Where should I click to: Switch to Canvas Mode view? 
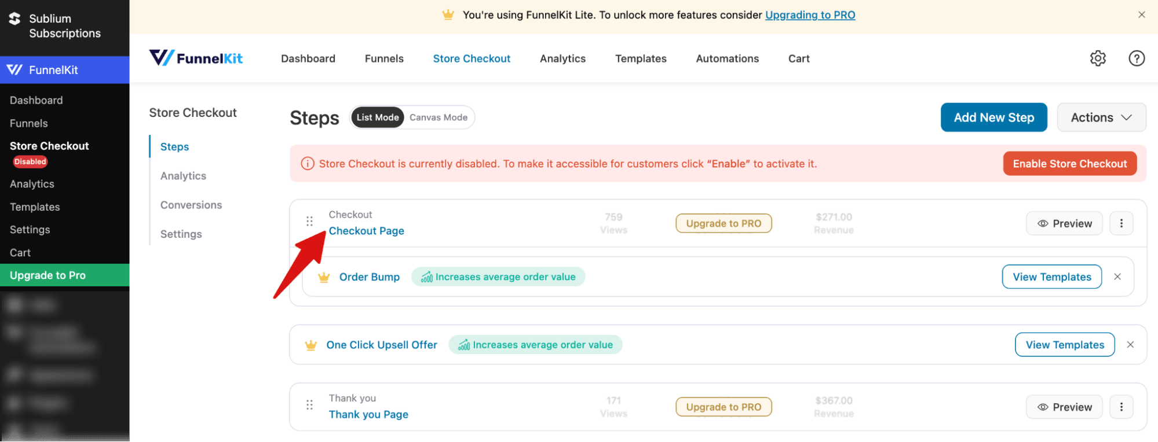coord(439,117)
